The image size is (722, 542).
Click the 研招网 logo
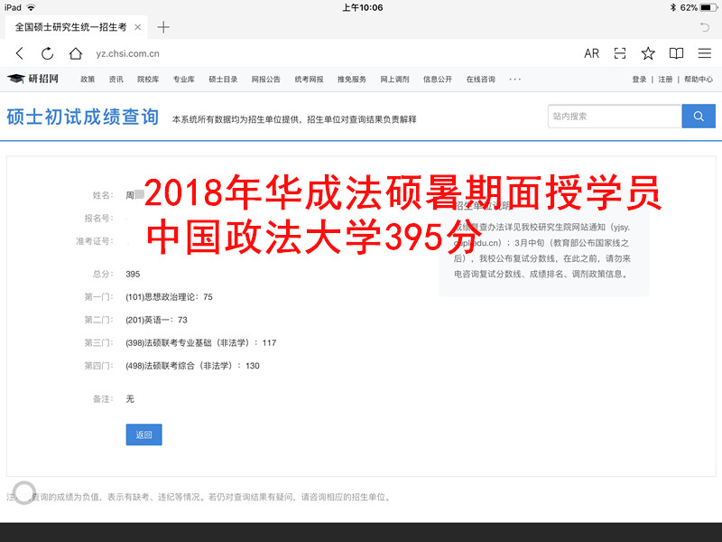[x=32, y=79]
